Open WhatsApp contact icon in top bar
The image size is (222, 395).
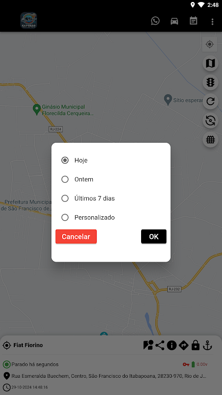[x=155, y=21]
